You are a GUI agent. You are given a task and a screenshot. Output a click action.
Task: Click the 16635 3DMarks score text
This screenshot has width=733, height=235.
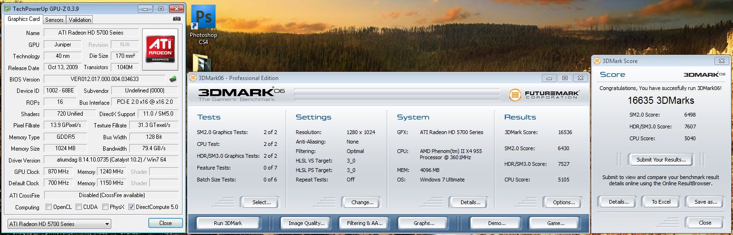660,100
